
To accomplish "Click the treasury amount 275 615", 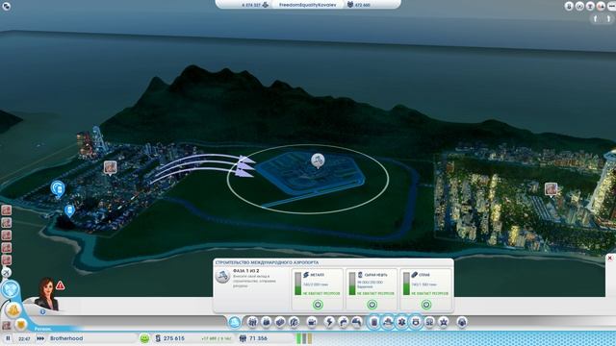I will pos(173,338).
